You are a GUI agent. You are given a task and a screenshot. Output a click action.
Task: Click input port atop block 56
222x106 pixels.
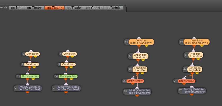[x=194, y=38]
